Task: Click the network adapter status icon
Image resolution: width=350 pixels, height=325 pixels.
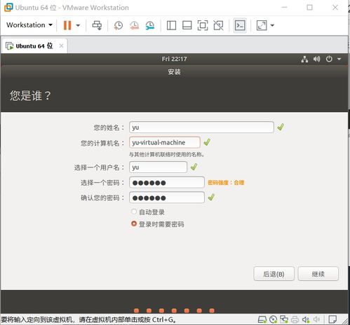Action: pos(284,319)
